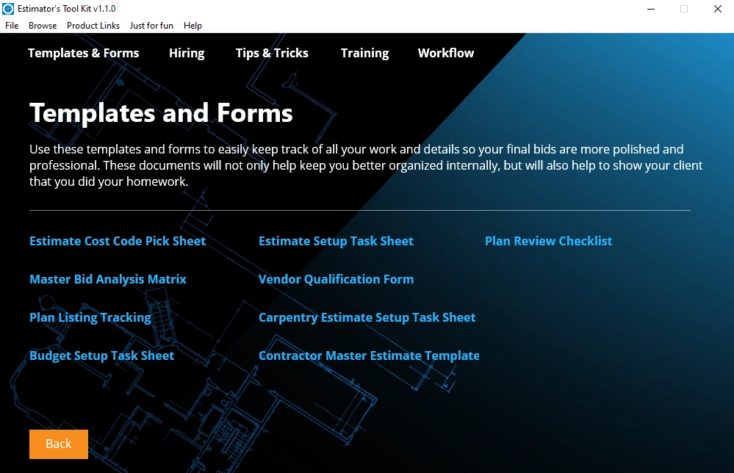Minimize the Estimator's Tool Kit window
Viewport: 734px width, 473px height.
click(651, 9)
